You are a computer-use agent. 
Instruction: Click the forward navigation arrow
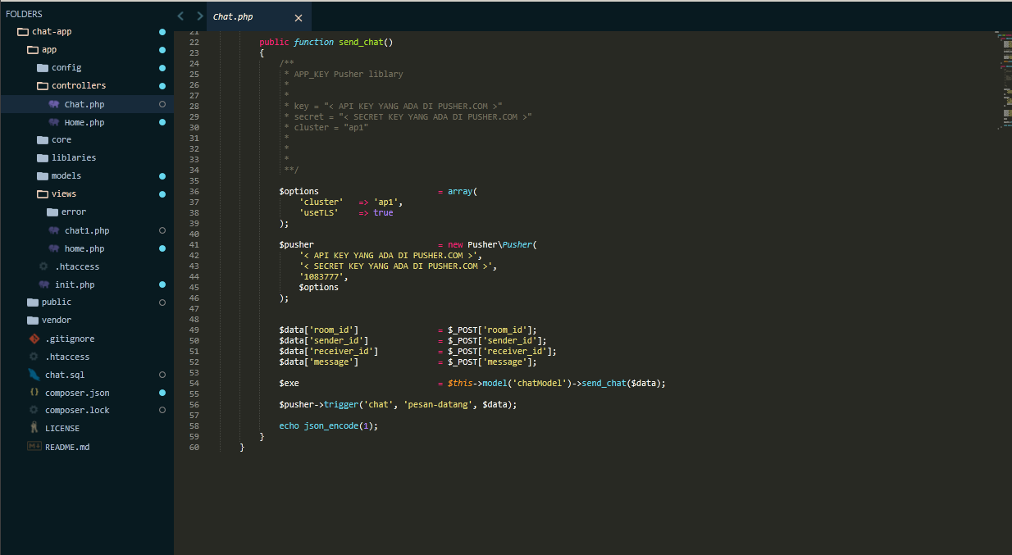click(x=199, y=16)
